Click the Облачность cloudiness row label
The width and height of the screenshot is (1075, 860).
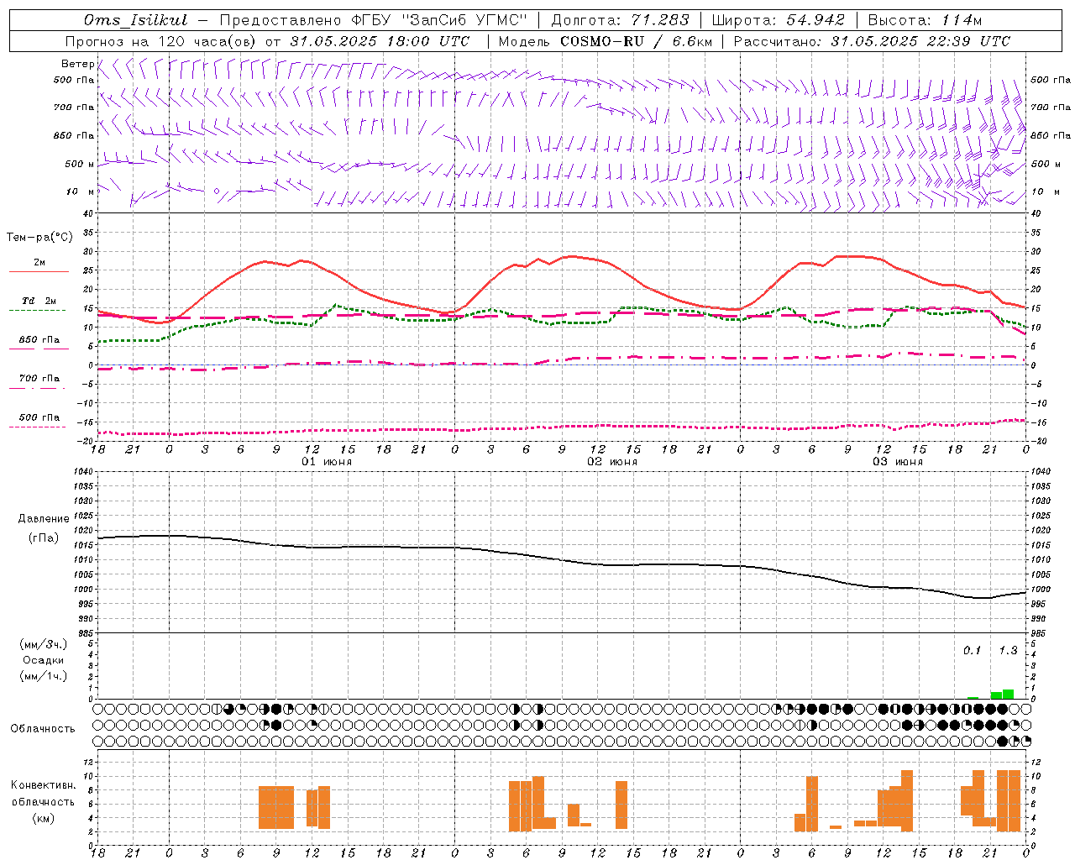click(43, 728)
